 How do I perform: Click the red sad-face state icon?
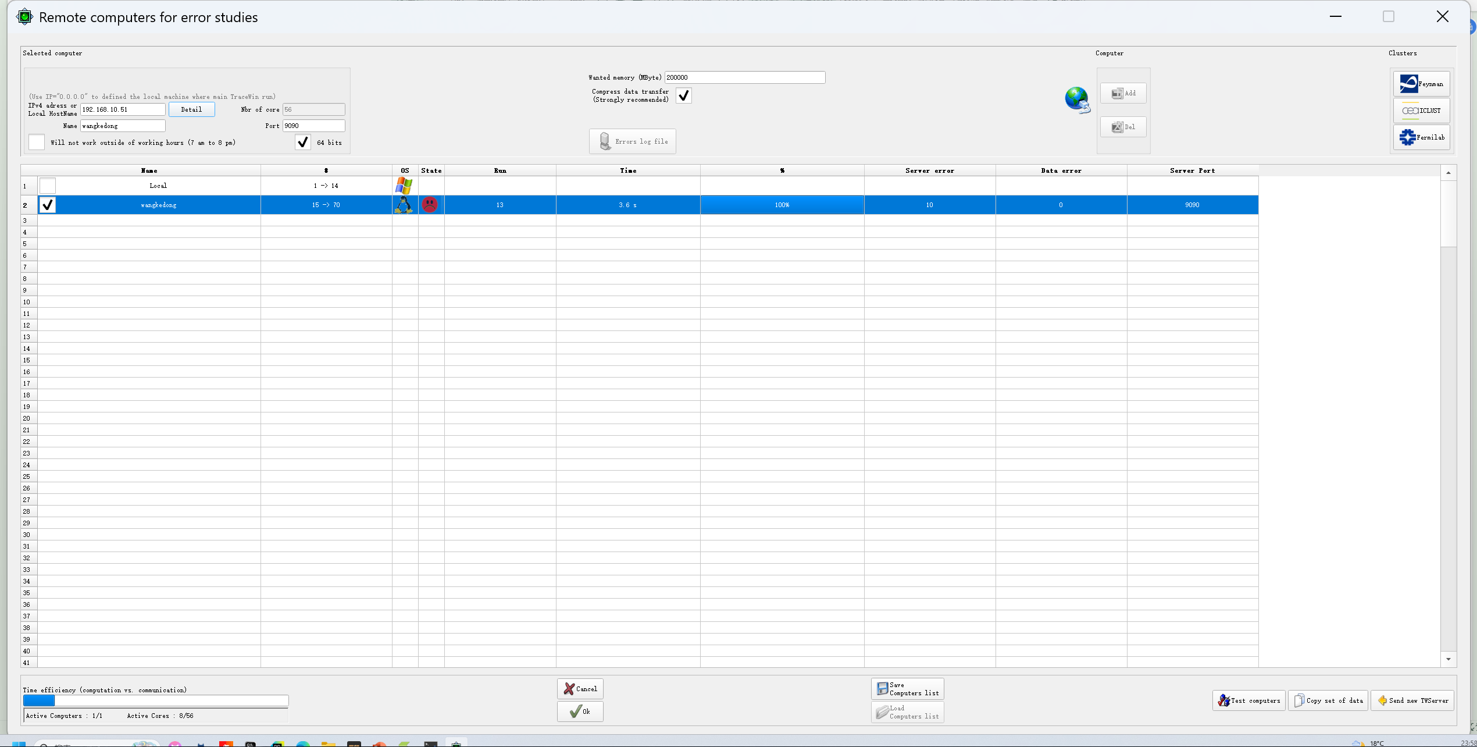tap(430, 205)
